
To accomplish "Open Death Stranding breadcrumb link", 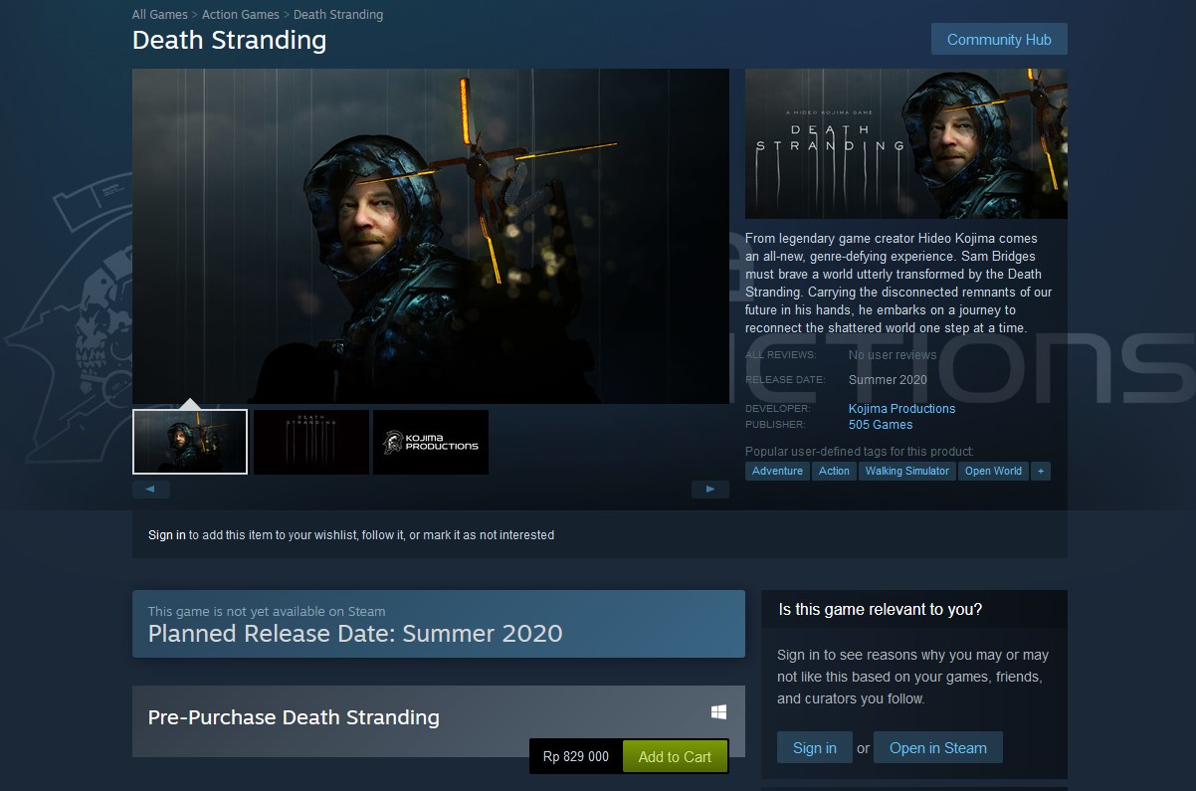I will 338,15.
